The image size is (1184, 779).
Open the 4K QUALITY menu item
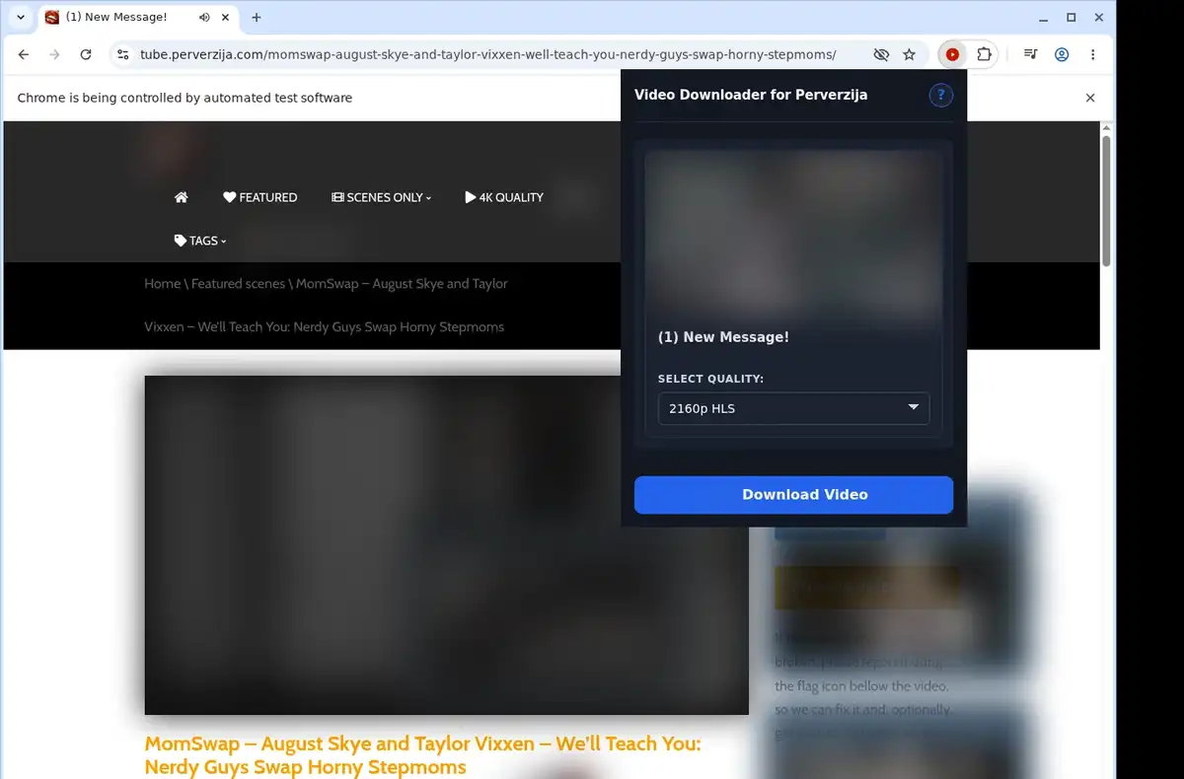(504, 197)
